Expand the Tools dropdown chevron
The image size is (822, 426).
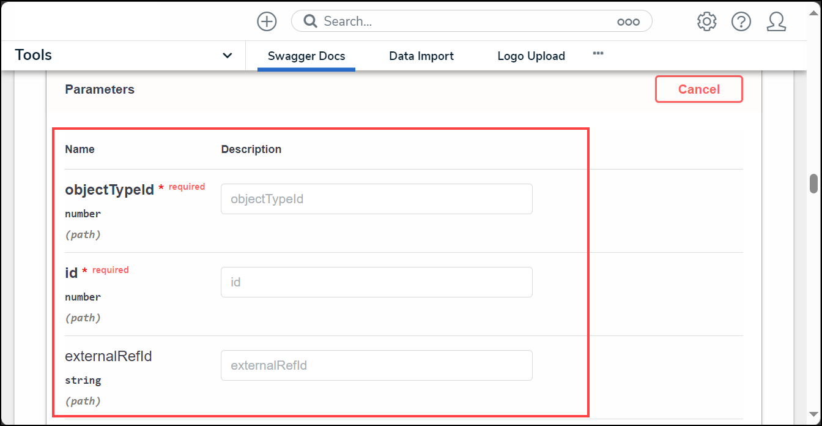[227, 56]
